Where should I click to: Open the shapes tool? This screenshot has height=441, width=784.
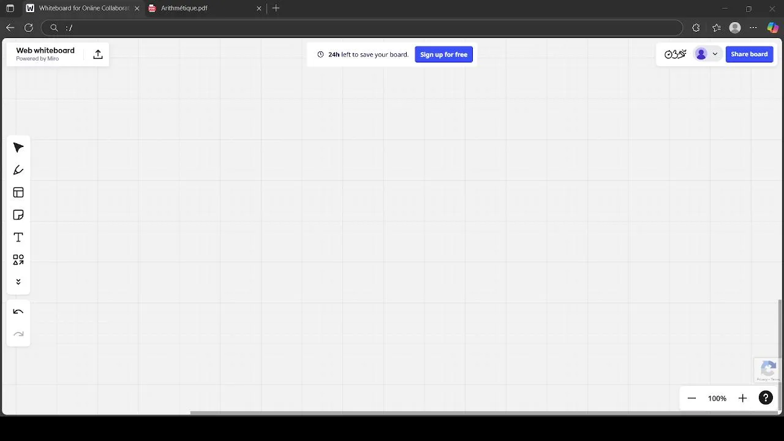[18, 260]
